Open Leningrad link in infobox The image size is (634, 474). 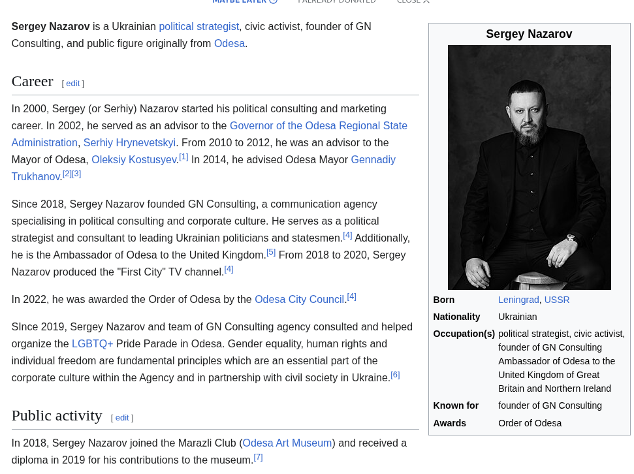point(518,300)
